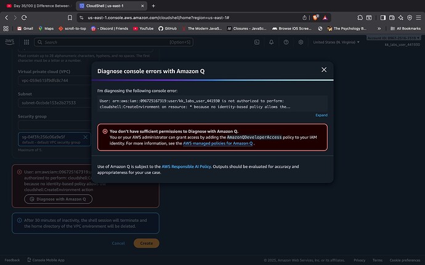Open scroll-to-top bookmark
Image resolution: width=425 pixels, height=265 pixels.
[x=72, y=28]
